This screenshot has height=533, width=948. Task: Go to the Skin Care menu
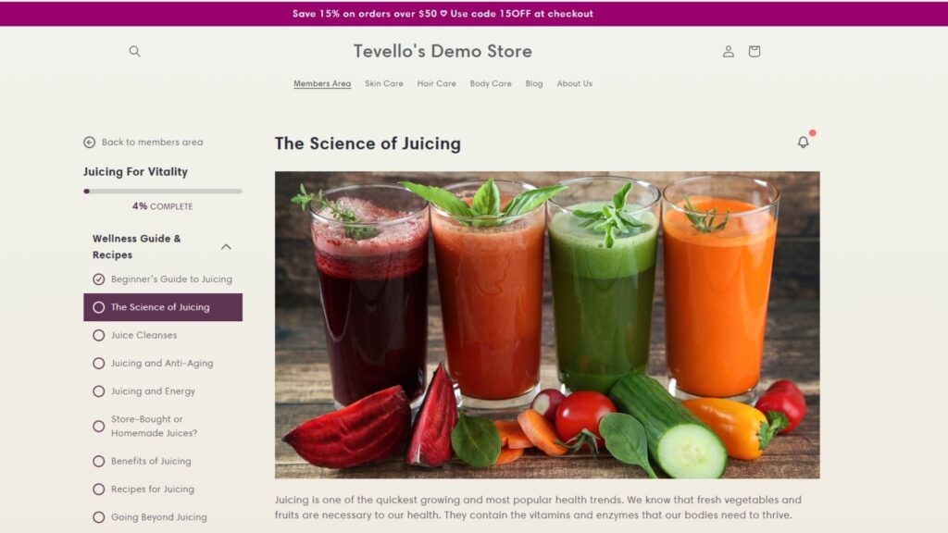pos(384,83)
